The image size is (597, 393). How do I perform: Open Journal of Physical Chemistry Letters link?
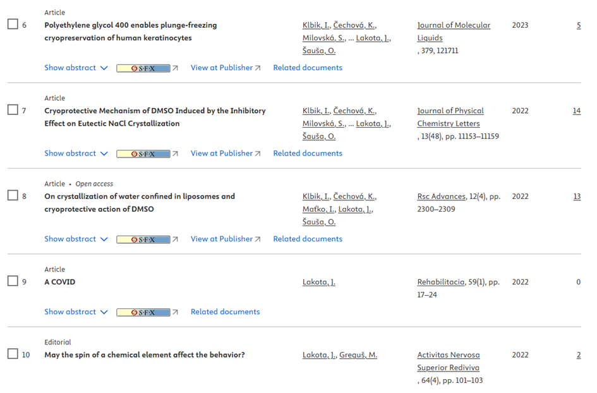pos(450,117)
